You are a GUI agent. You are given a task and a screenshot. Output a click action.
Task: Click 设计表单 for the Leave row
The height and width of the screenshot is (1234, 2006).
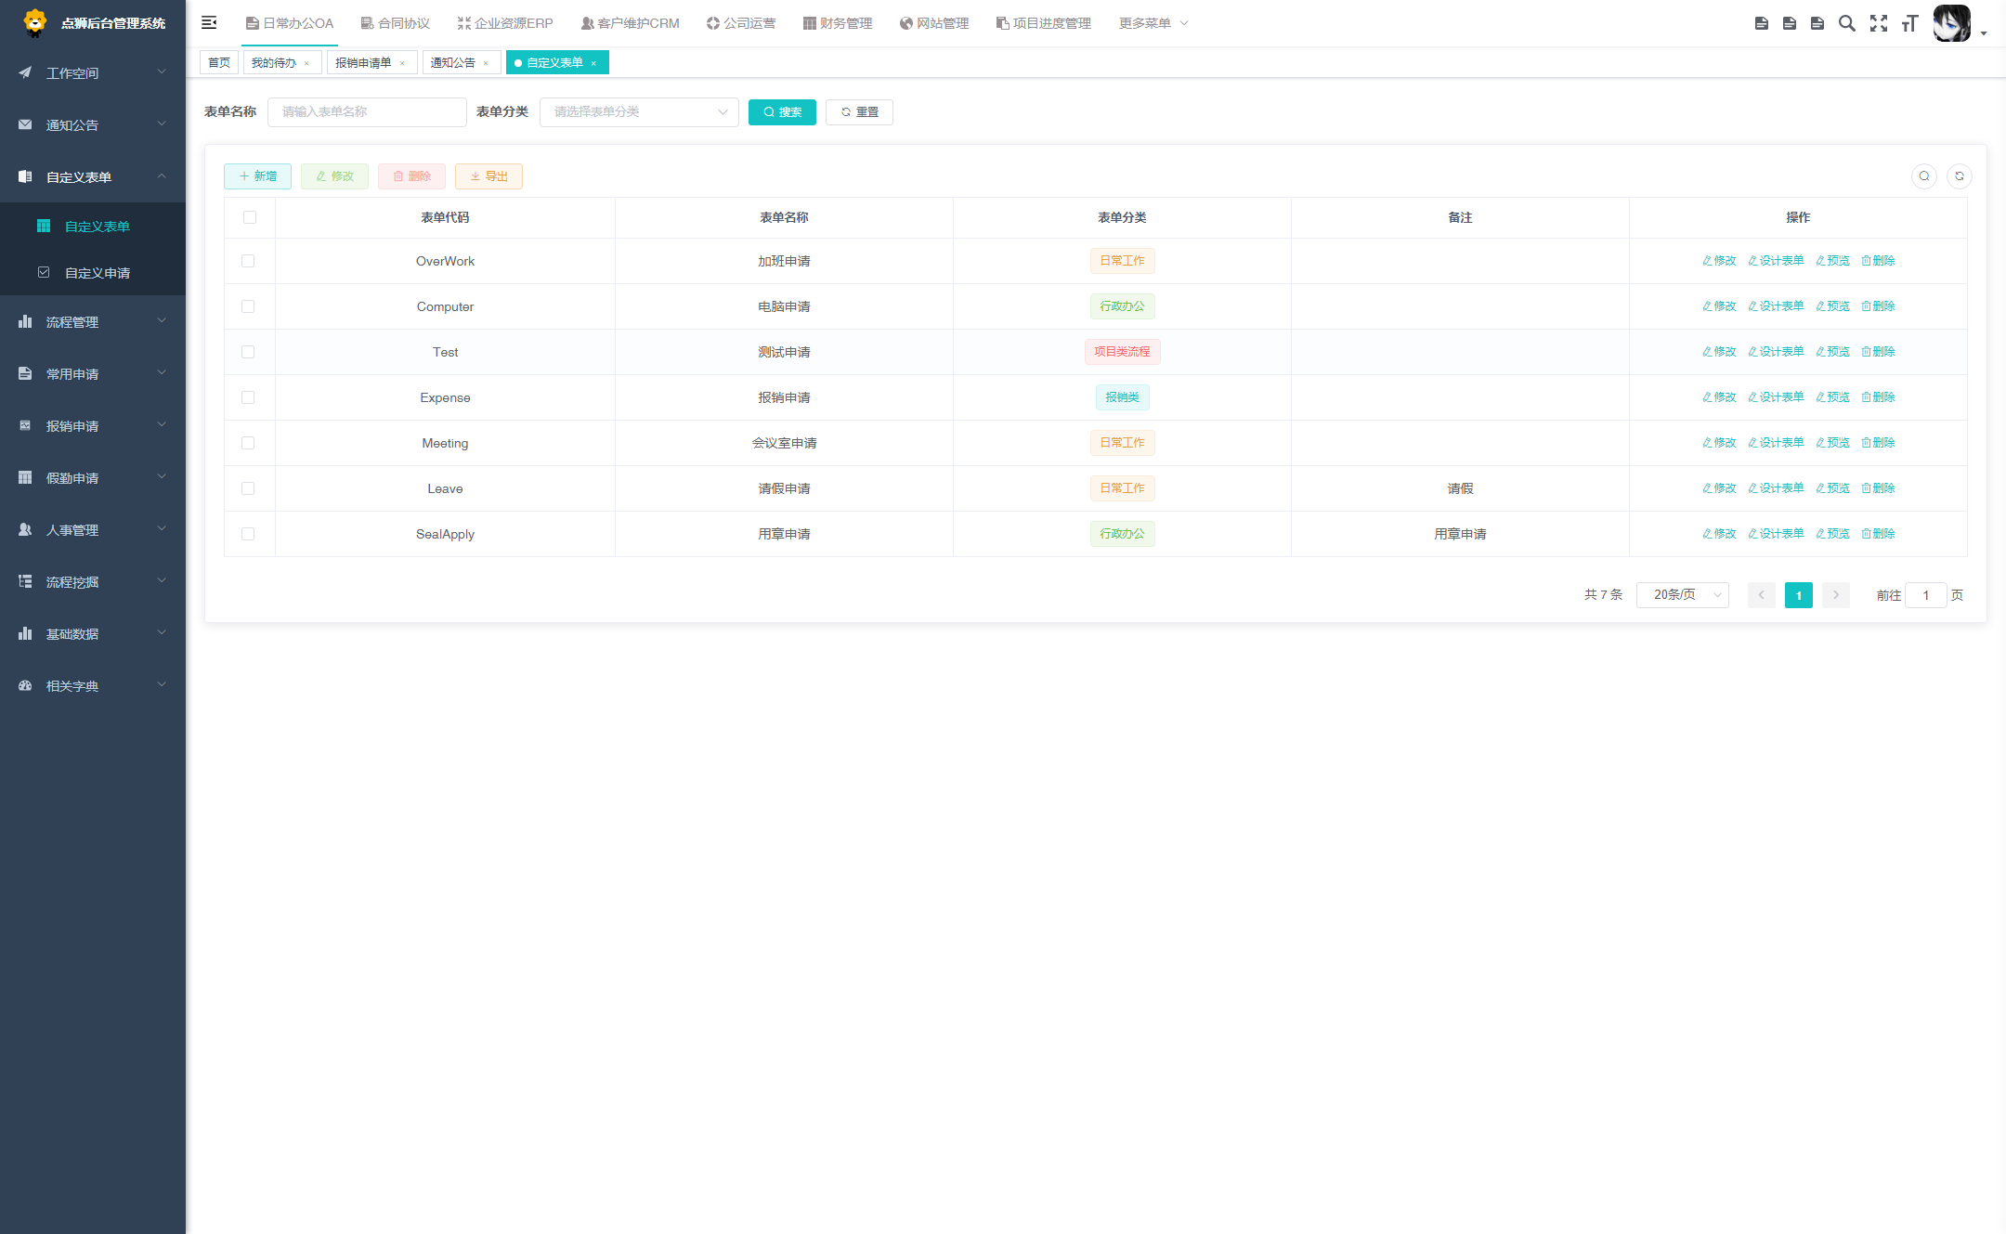pos(1776,488)
